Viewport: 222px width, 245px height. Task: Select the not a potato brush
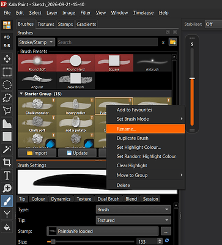click(76, 124)
